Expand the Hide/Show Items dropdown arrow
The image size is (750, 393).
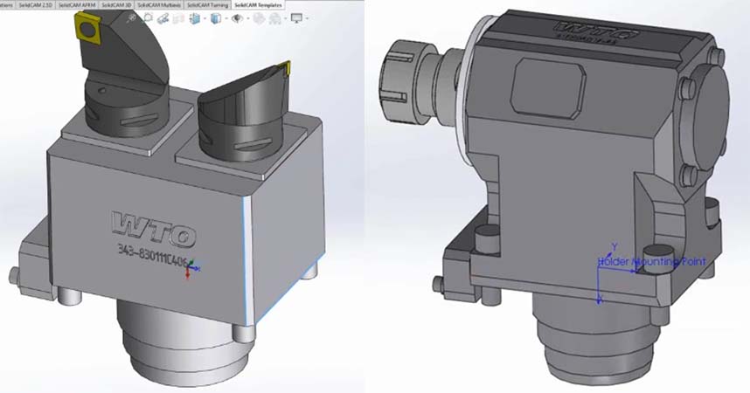247,19
